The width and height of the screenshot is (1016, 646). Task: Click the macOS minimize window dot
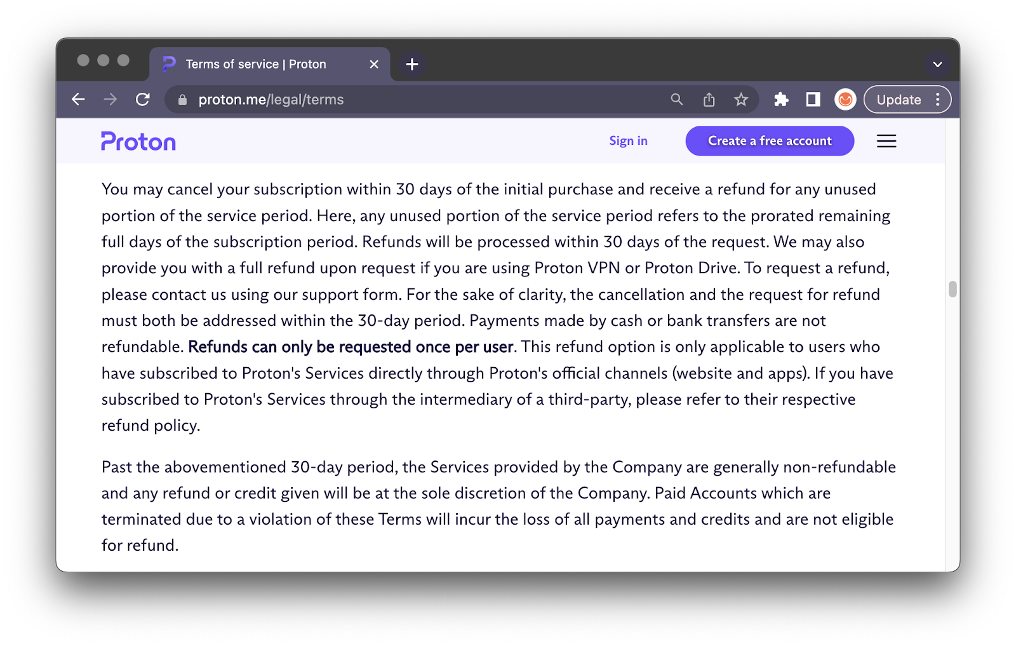(104, 60)
